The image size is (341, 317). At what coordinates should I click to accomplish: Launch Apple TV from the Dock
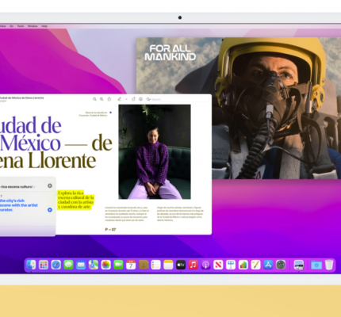[x=181, y=265]
